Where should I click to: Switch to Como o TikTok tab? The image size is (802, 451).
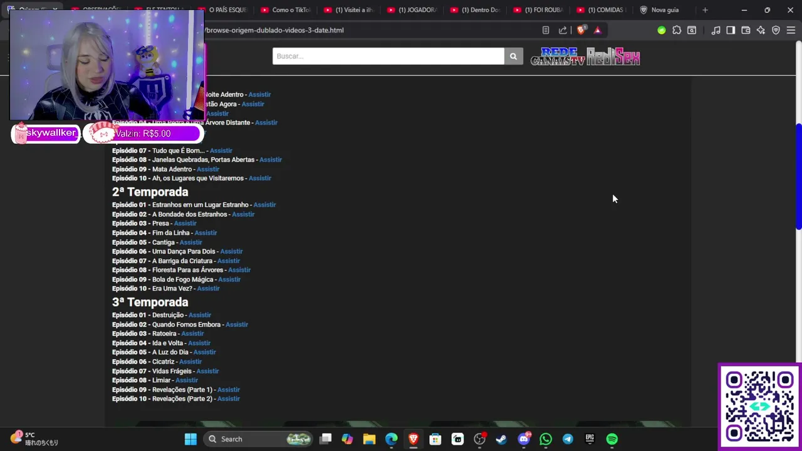(286, 10)
